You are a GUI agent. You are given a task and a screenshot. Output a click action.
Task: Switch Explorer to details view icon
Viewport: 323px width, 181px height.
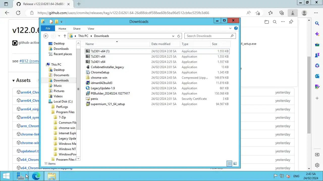pyautogui.click(x=229, y=164)
